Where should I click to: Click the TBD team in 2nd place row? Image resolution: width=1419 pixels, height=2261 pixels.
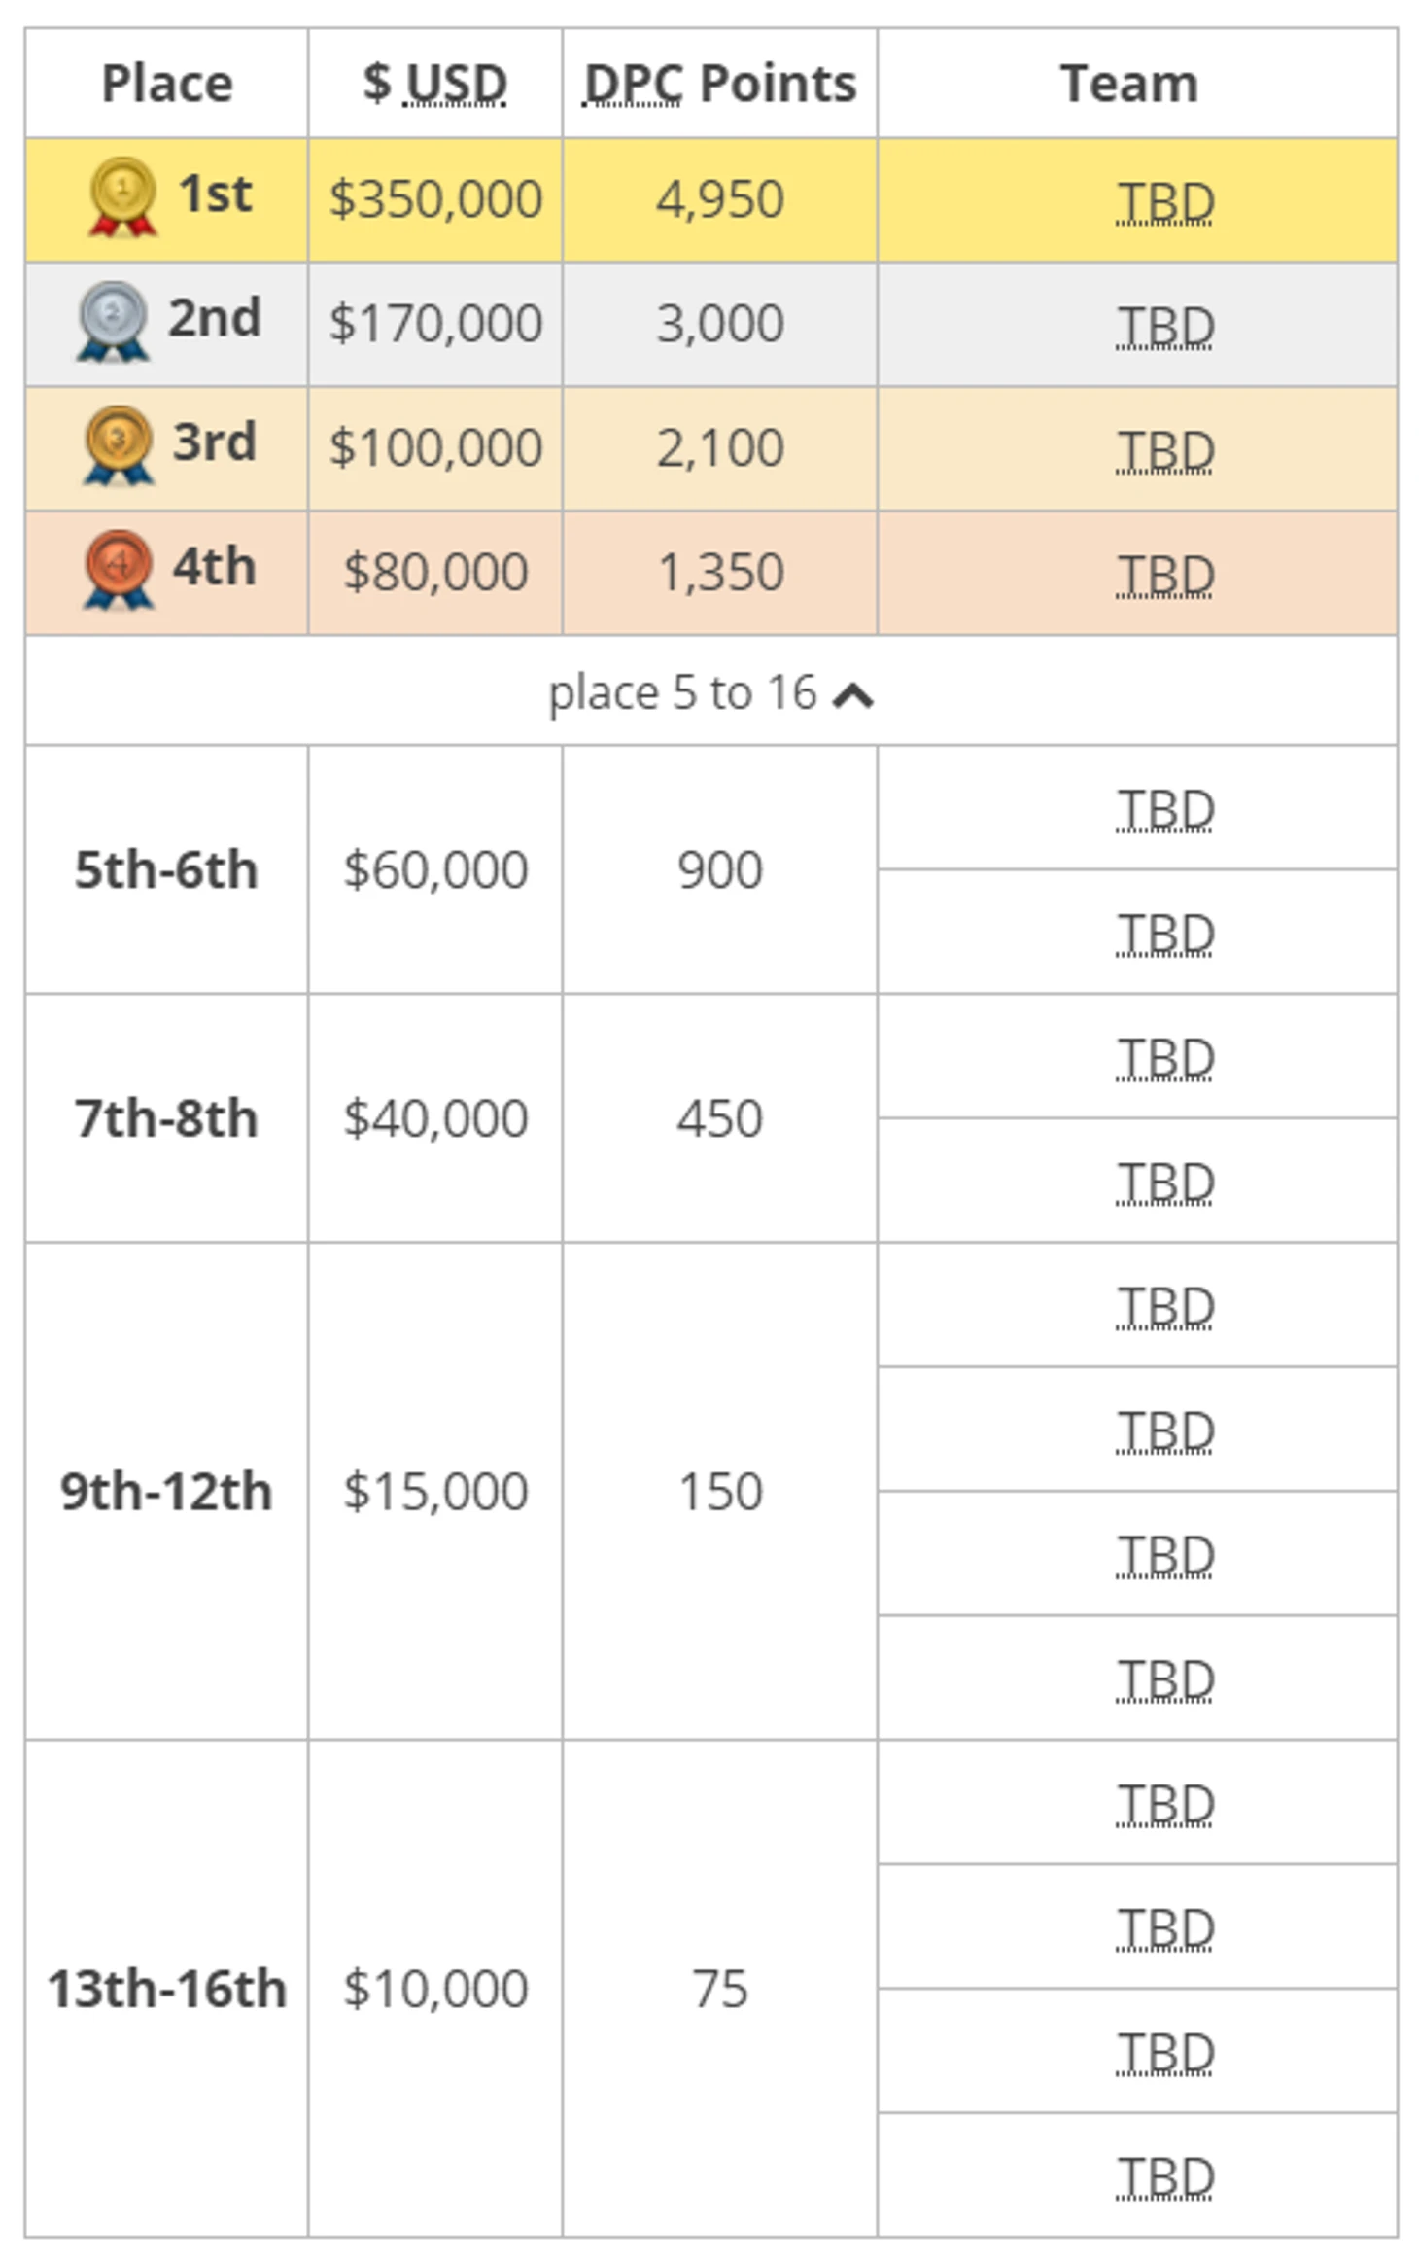(1164, 326)
